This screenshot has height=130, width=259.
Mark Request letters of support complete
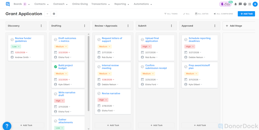click(x=99, y=40)
